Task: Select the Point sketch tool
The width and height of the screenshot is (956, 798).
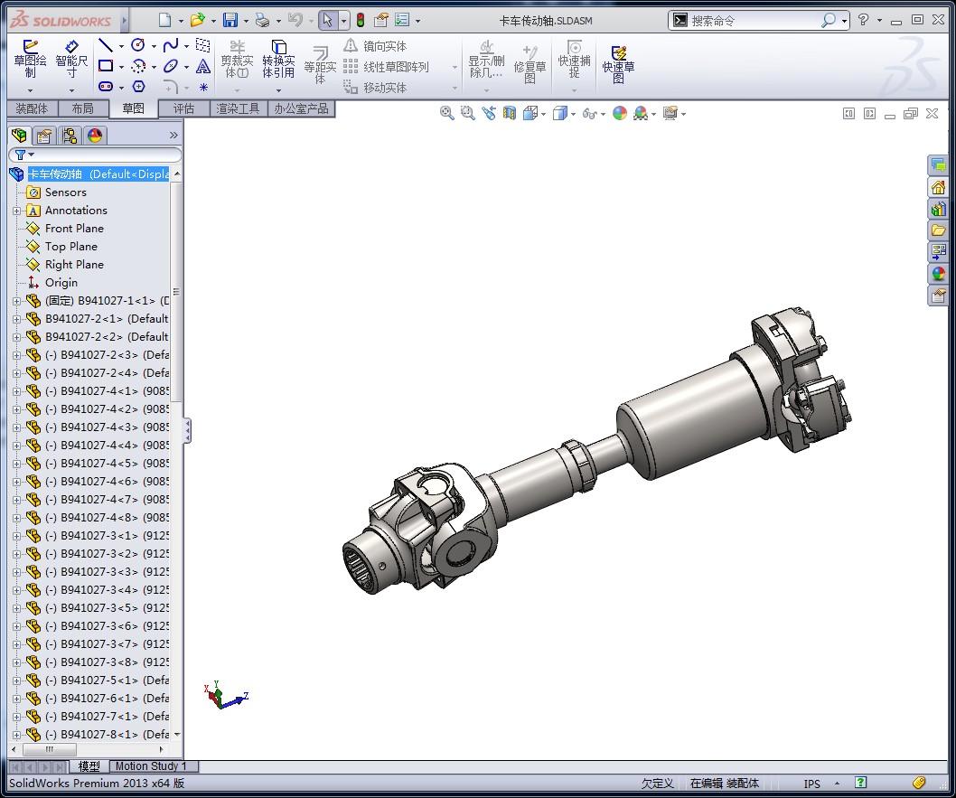Action: click(x=203, y=87)
